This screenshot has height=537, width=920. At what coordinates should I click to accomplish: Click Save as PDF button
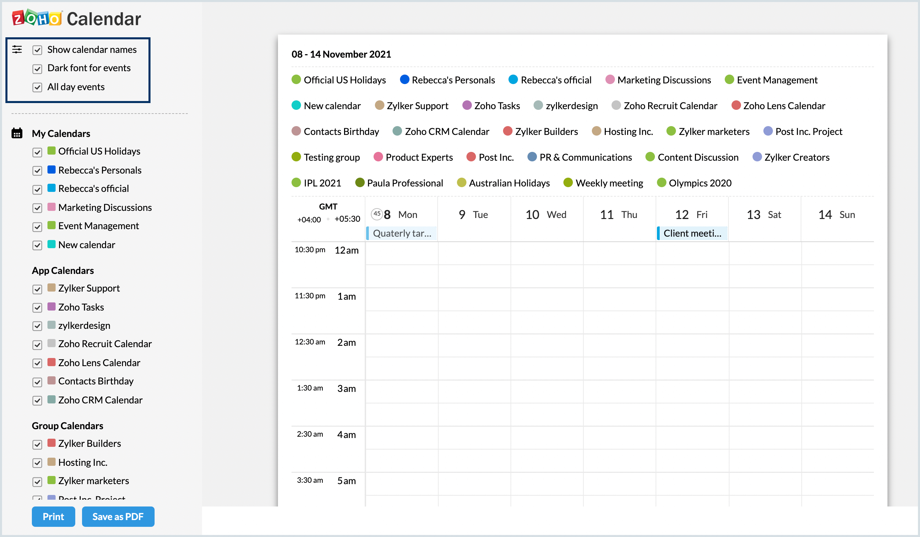point(118,517)
